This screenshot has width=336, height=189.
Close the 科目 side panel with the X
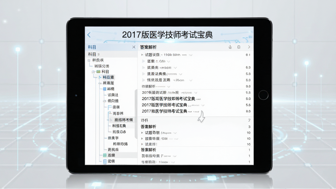coord(134,47)
